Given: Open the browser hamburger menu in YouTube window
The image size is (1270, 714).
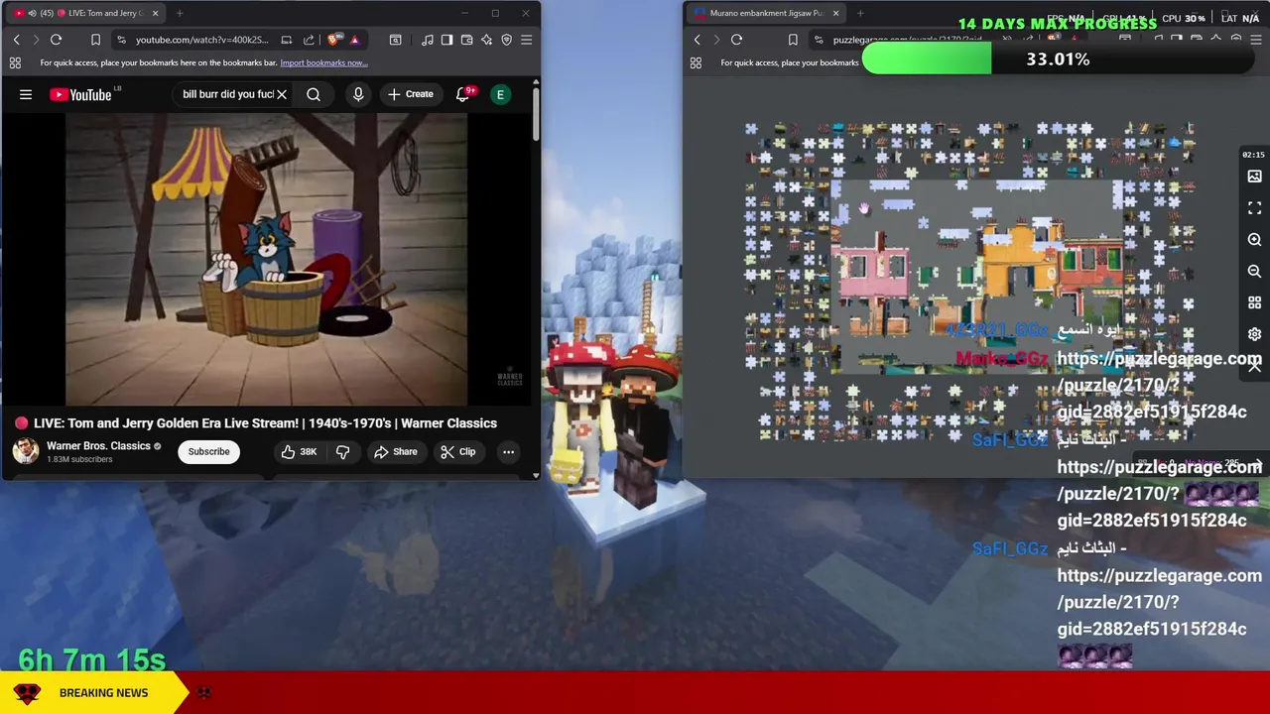Looking at the screenshot, I should point(527,40).
